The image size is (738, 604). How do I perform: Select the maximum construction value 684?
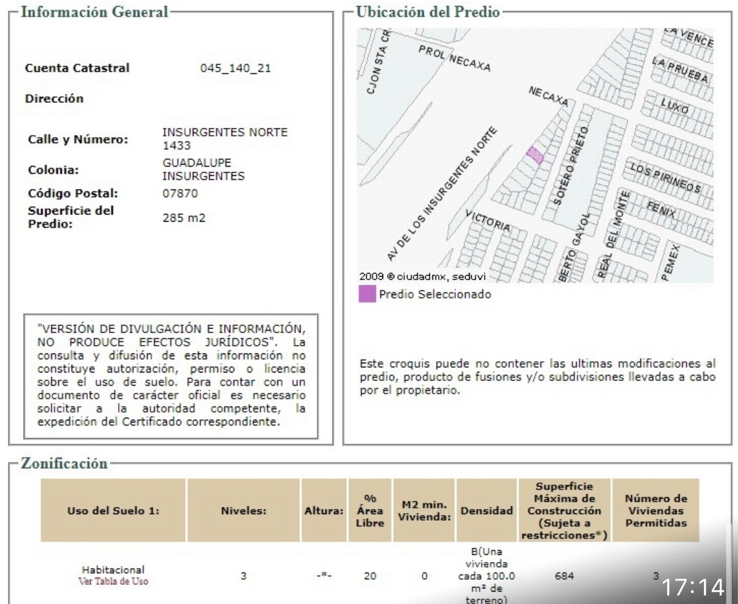(x=564, y=576)
